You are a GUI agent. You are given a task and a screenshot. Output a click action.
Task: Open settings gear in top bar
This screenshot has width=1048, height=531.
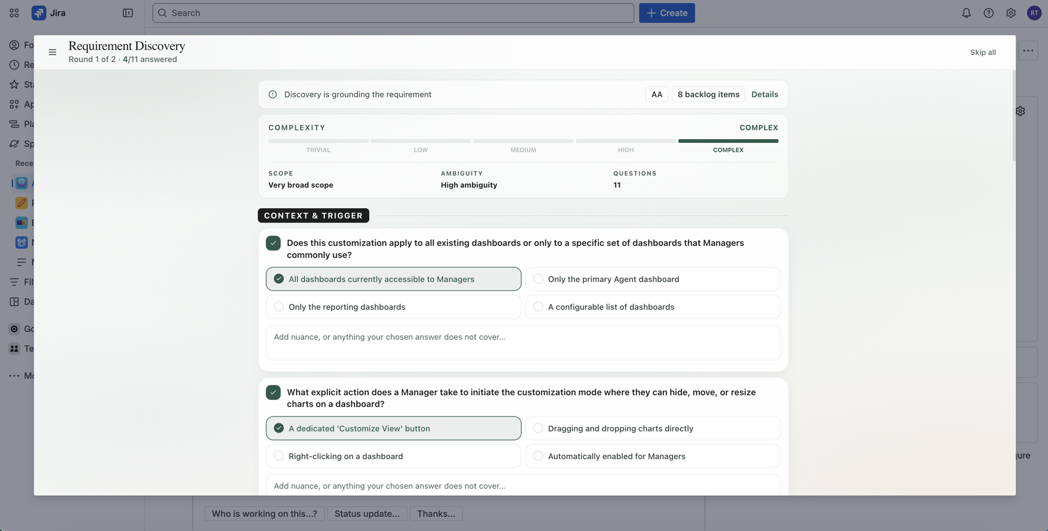coord(1011,13)
